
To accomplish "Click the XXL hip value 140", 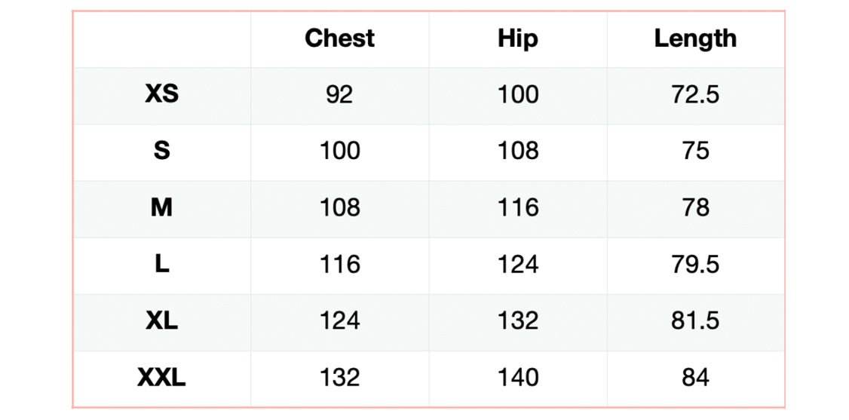I will coord(517,378).
